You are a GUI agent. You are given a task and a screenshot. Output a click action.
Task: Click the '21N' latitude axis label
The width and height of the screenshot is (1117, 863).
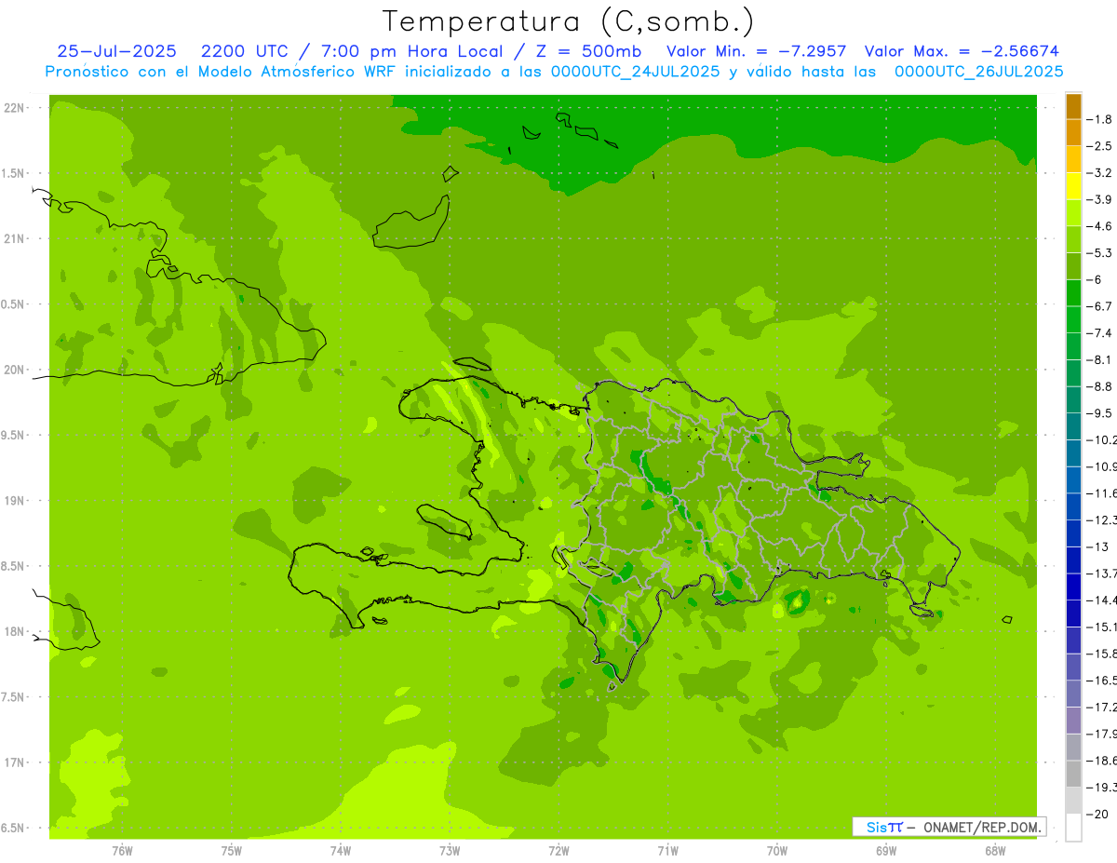click(x=13, y=238)
